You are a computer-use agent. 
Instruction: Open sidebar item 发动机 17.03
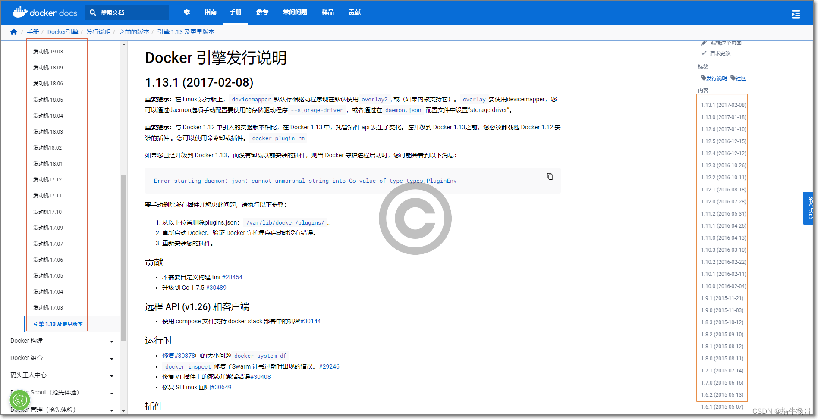coord(48,307)
